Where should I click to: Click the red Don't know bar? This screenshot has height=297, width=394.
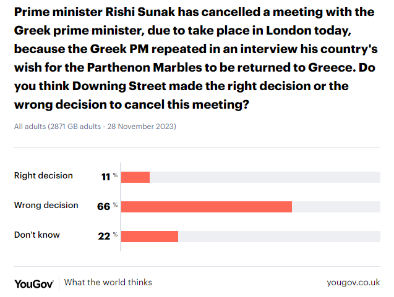click(150, 236)
